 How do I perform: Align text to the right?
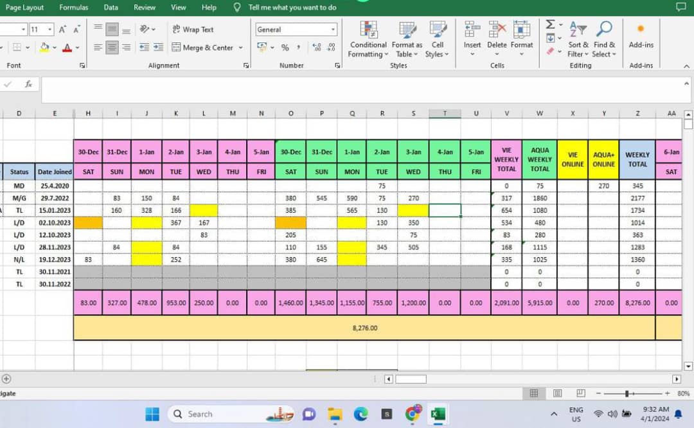pyautogui.click(x=126, y=48)
